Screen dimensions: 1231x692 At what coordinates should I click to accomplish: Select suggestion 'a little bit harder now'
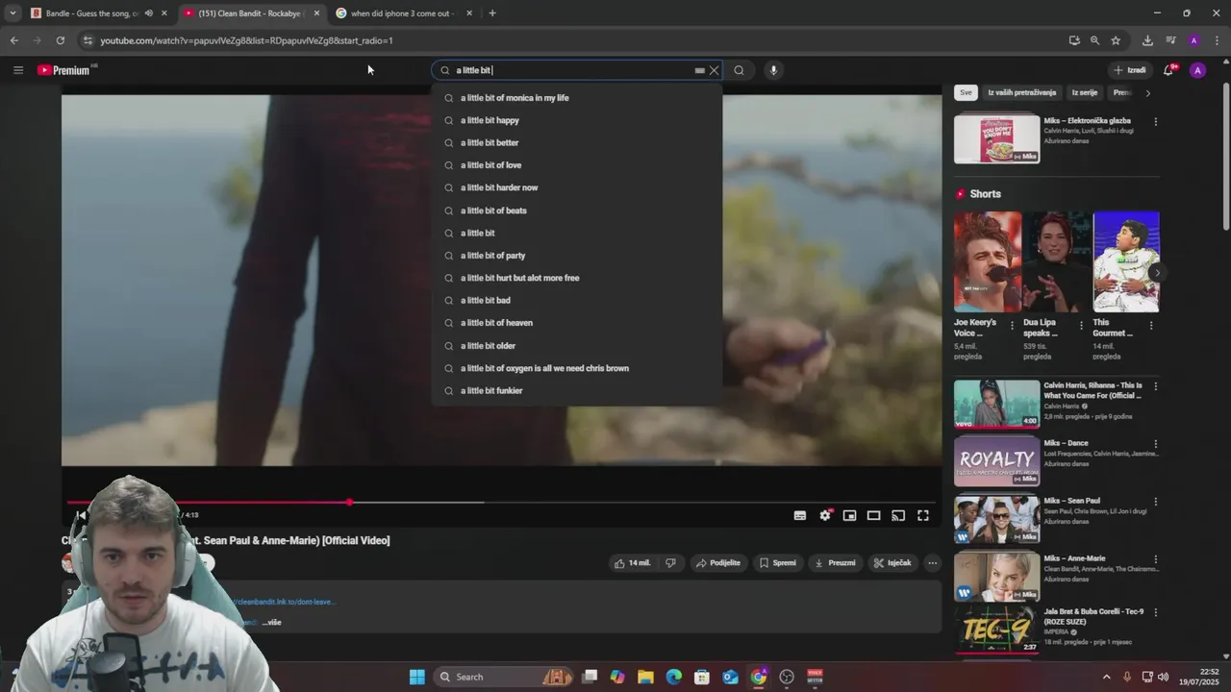577,187
